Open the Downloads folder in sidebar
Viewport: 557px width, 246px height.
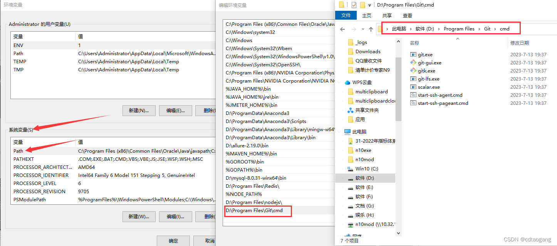(367, 51)
